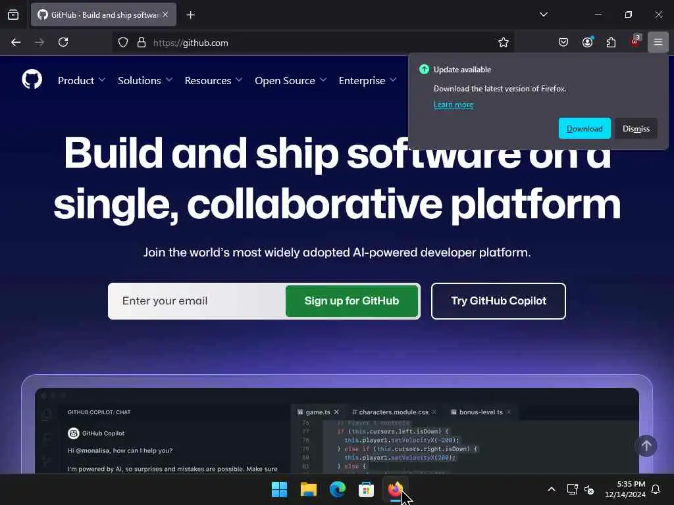Click 'GITHUB COPILOT: CHAT' panel heading
This screenshot has height=505, width=674.
99,412
